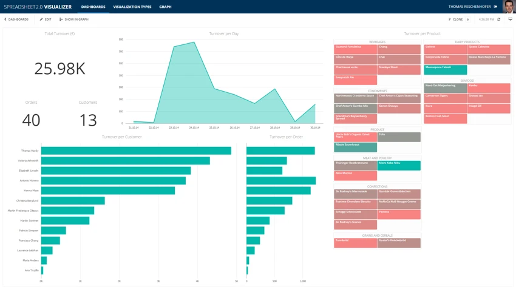
Task: Expand the Clone options dropdown arrow
Action: pyautogui.click(x=468, y=19)
